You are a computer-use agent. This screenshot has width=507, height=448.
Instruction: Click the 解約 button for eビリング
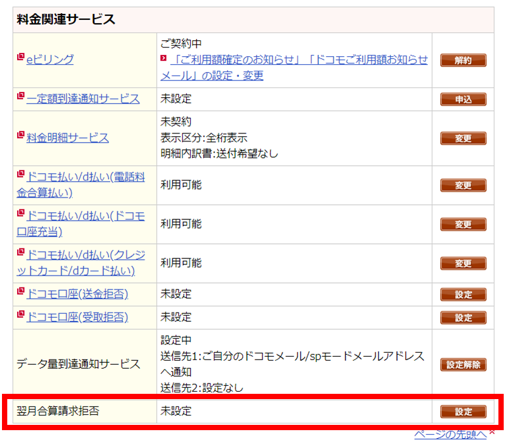pyautogui.click(x=463, y=60)
